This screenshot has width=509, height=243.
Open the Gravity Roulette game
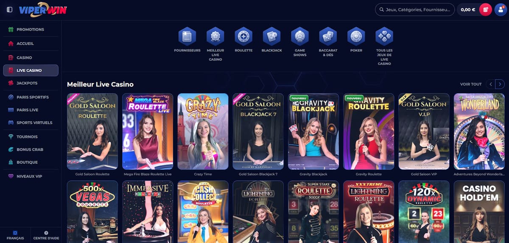pyautogui.click(x=369, y=131)
